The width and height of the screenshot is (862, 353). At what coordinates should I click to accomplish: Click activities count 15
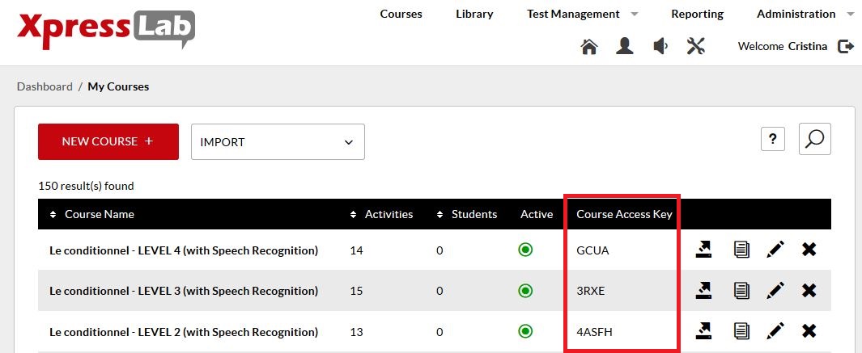click(356, 291)
